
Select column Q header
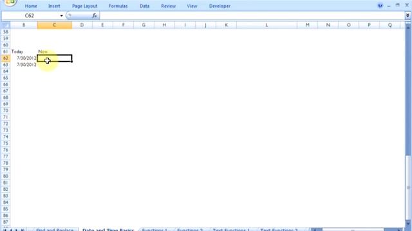389,25
